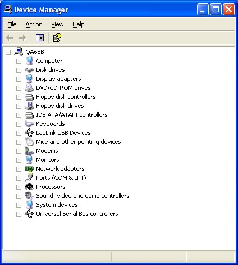Viewport: 238px width, 265px height.
Task: Select IDE ATA/ATAPI controllers entry
Action: coord(72,115)
